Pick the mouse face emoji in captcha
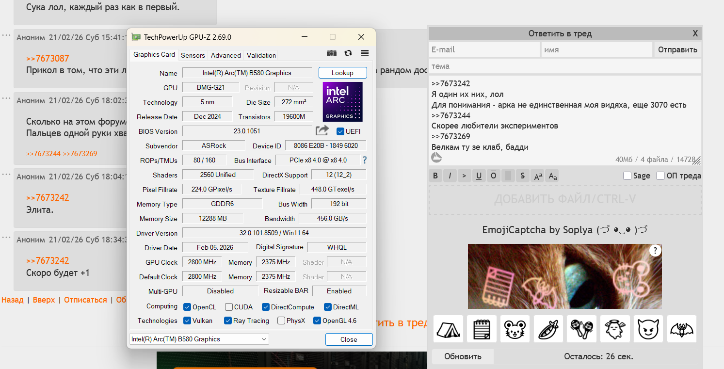Viewport: 724px width, 369px height. [x=515, y=329]
